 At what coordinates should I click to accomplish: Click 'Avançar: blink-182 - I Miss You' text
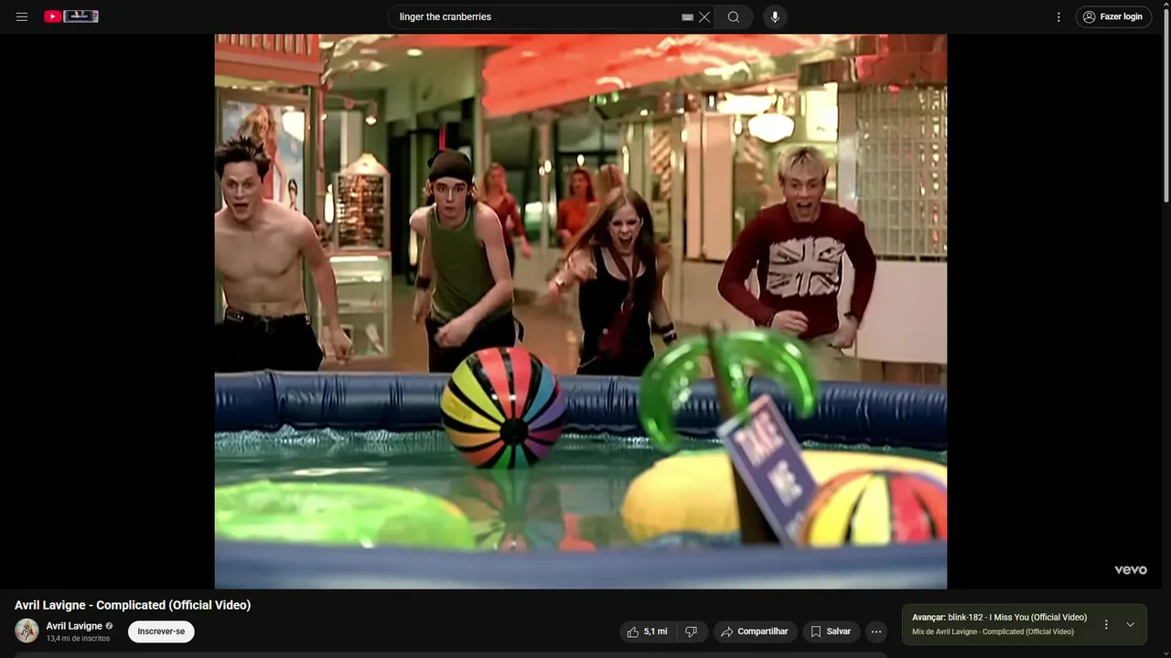click(x=999, y=617)
